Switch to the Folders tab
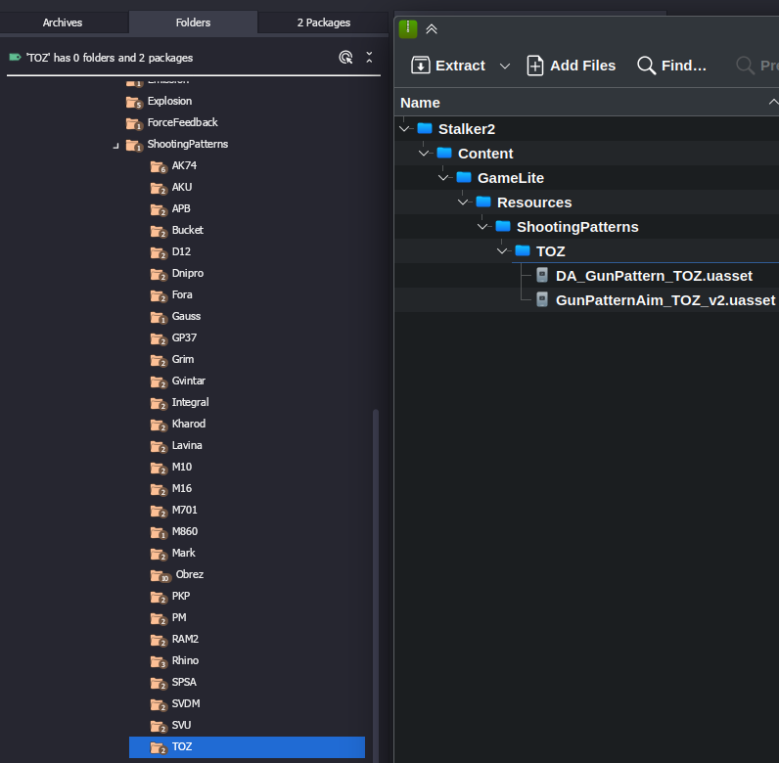Screen dimensions: 779x763 tap(193, 22)
